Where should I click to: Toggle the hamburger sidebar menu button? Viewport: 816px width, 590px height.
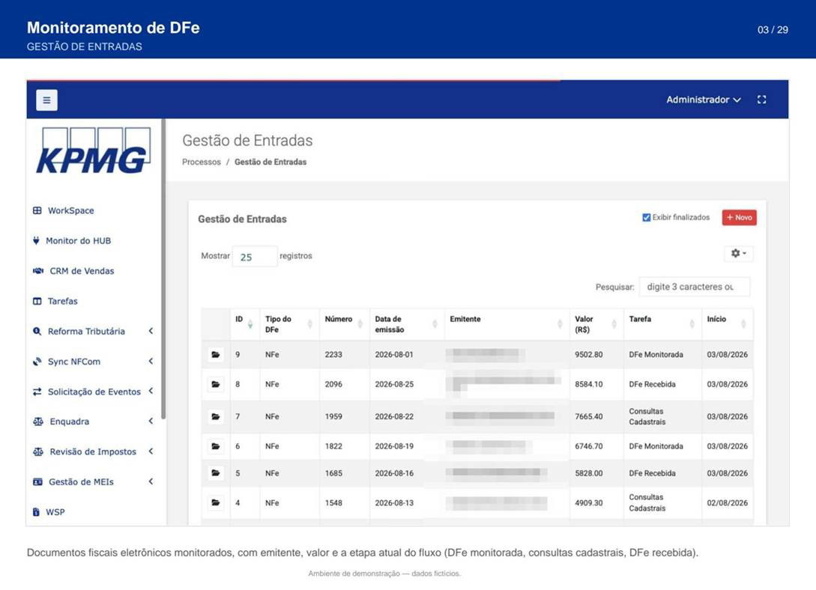47,100
